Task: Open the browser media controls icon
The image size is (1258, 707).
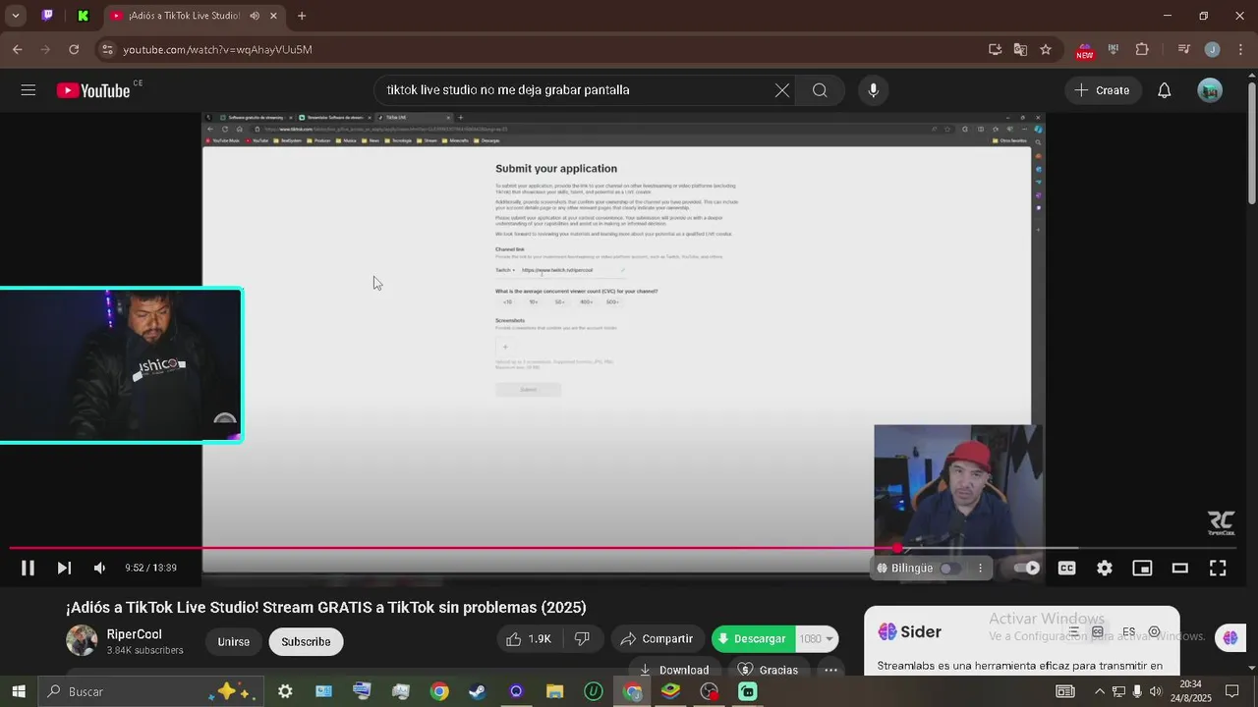Action: click(1184, 49)
